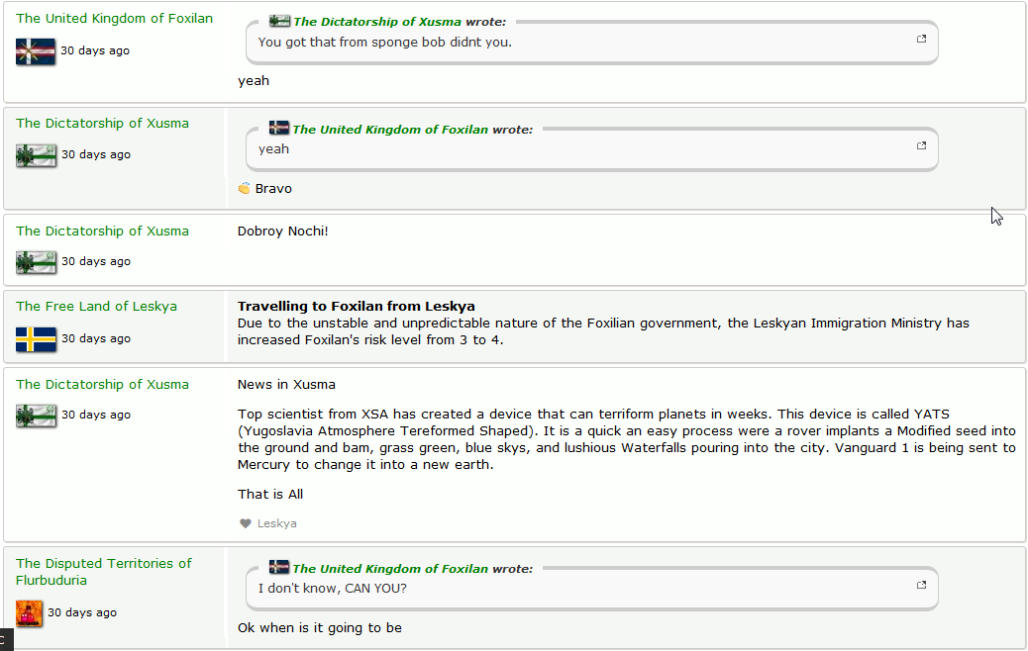Click heart like icon beside Leskya
The width and height of the screenshot is (1028, 651).
(x=246, y=523)
